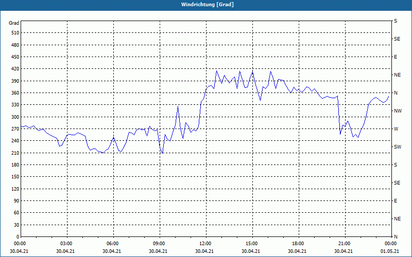
Task: Click the 450 y-axis value
Action: point(15,57)
